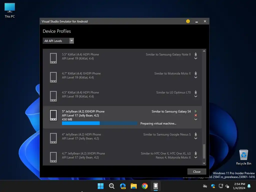Click the phone icon for 5.5" KitKat profile
The height and width of the screenshot is (192, 256).
pyautogui.click(x=53, y=58)
